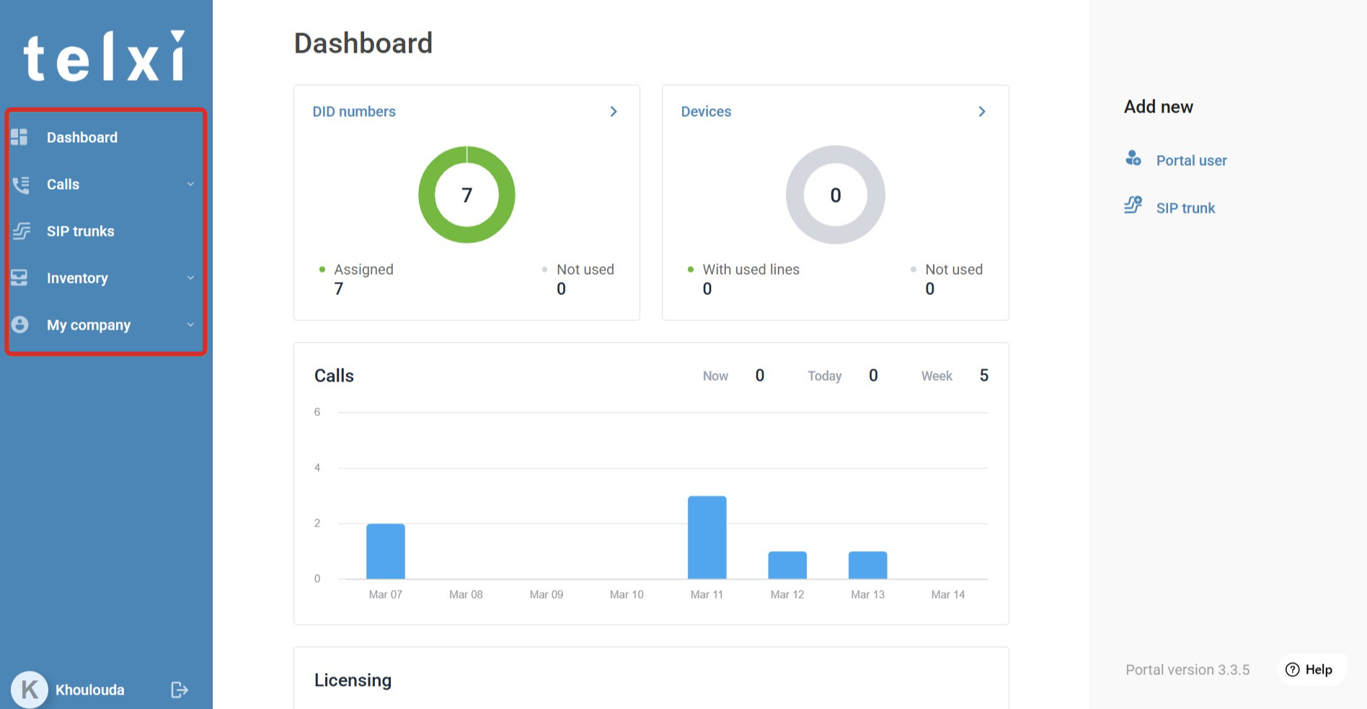Click the My company person icon

pyautogui.click(x=20, y=325)
